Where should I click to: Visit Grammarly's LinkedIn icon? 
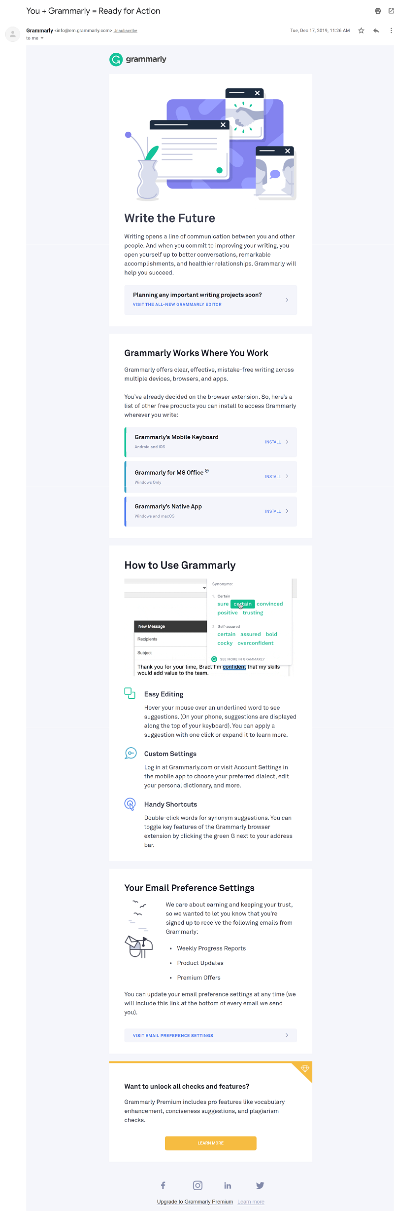point(228,1185)
